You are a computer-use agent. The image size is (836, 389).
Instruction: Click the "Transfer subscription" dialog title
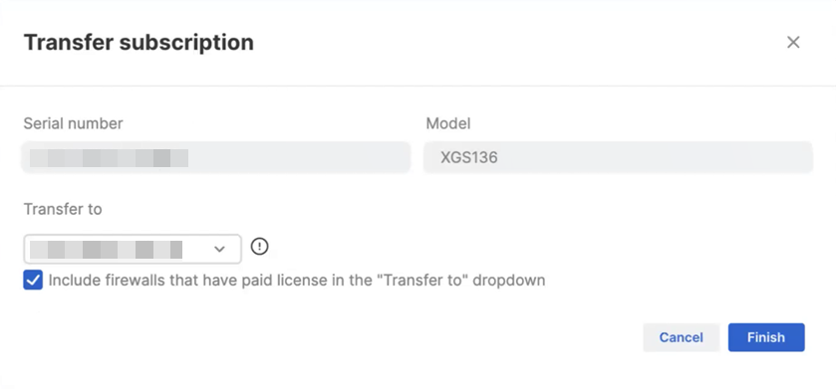point(139,42)
